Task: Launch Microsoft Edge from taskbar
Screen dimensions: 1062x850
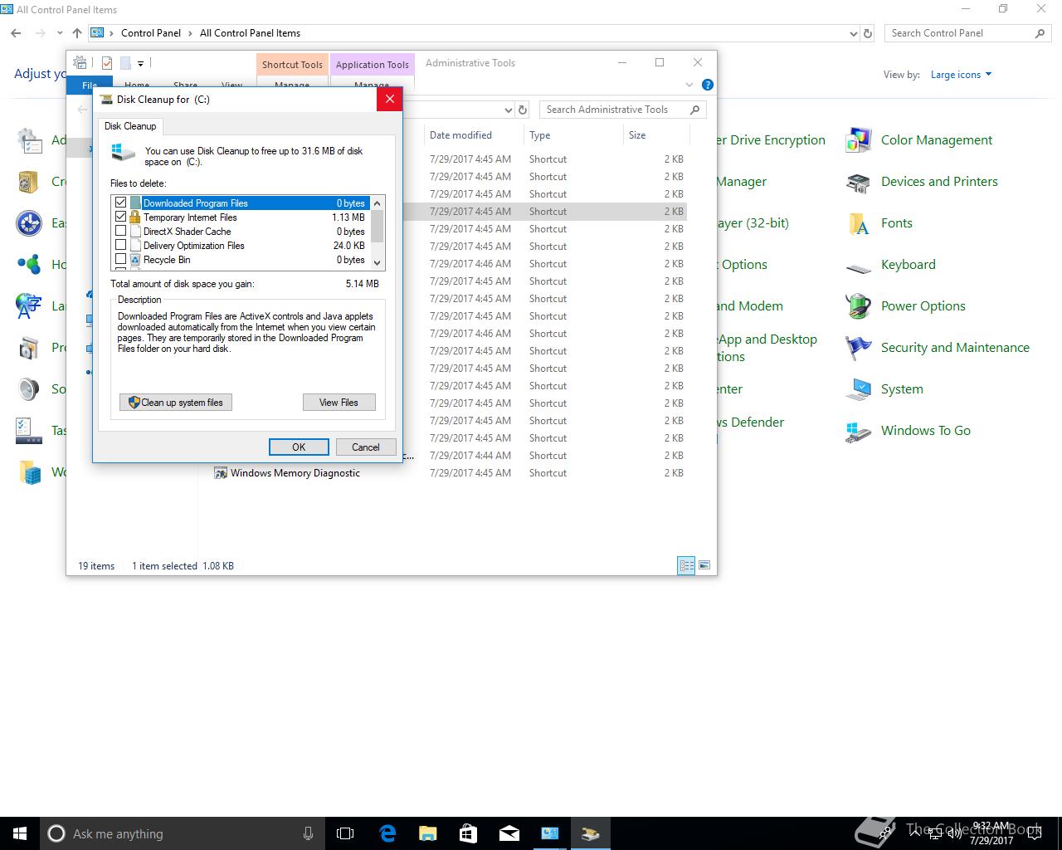Action: click(387, 833)
